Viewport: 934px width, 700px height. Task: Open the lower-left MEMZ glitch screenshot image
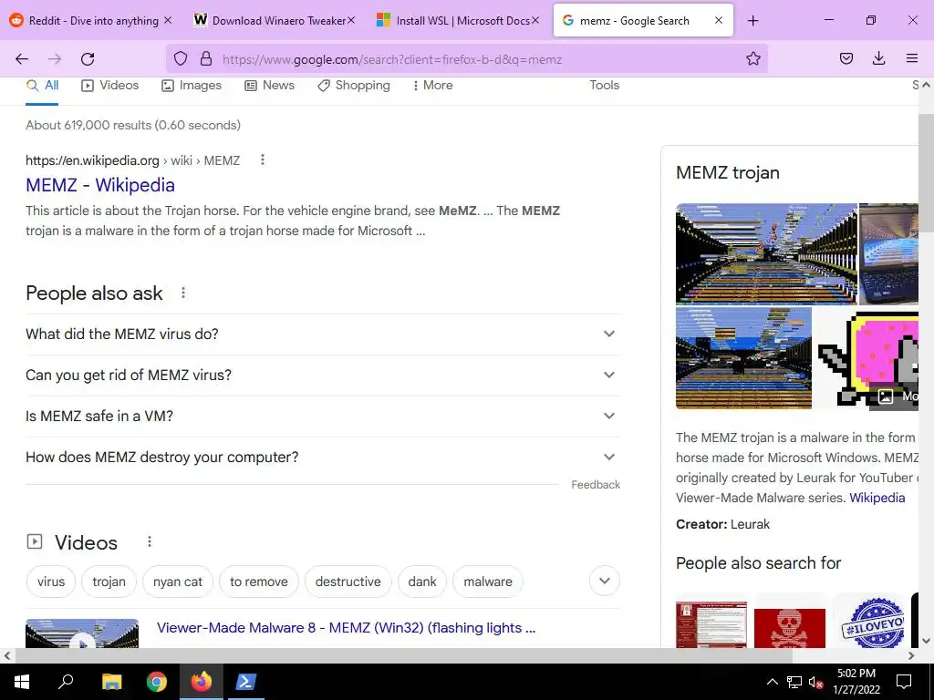tap(743, 358)
